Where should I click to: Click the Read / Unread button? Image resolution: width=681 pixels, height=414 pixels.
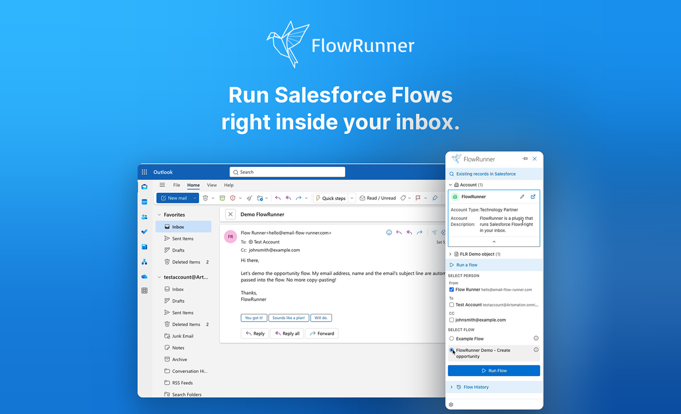(378, 198)
